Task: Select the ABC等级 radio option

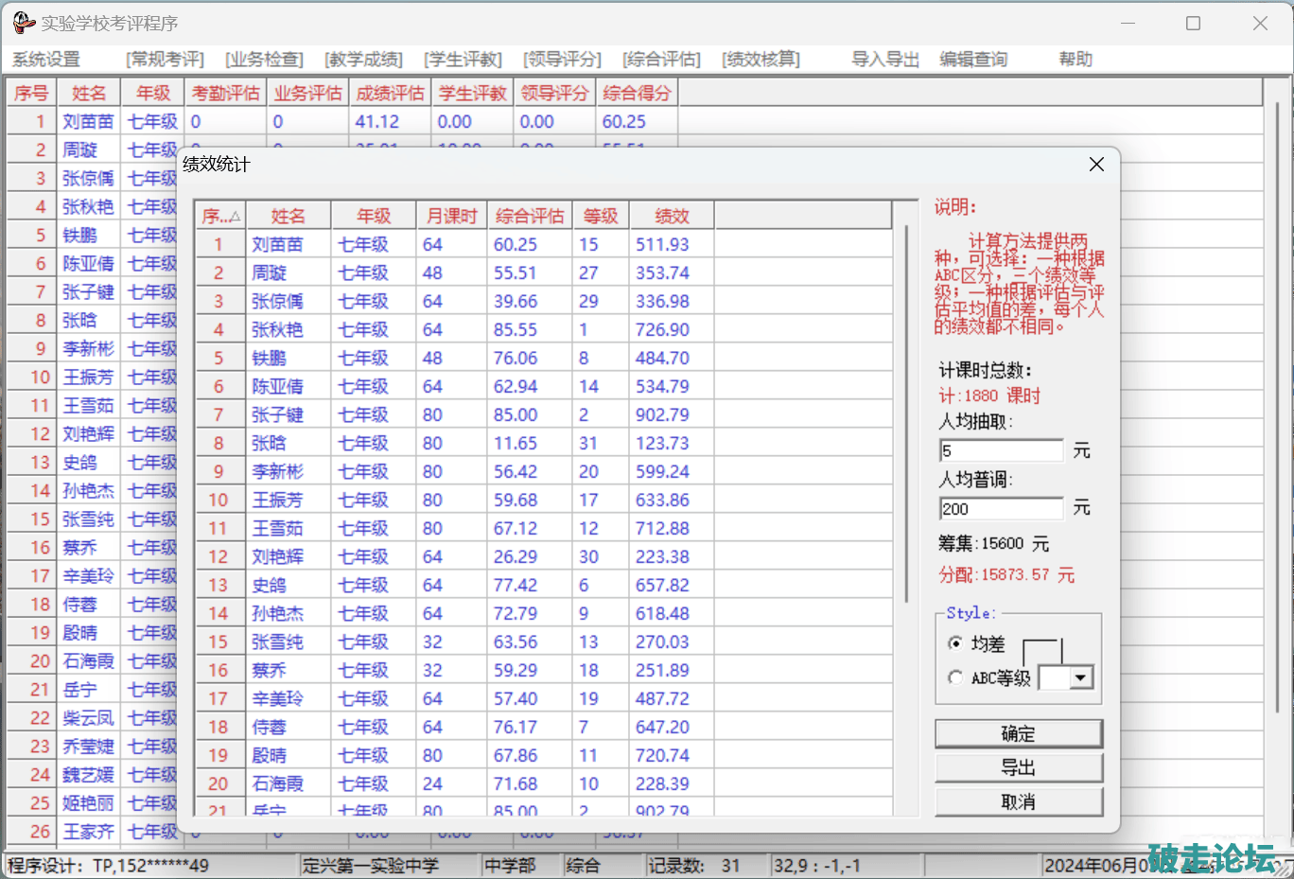Action: click(x=955, y=677)
